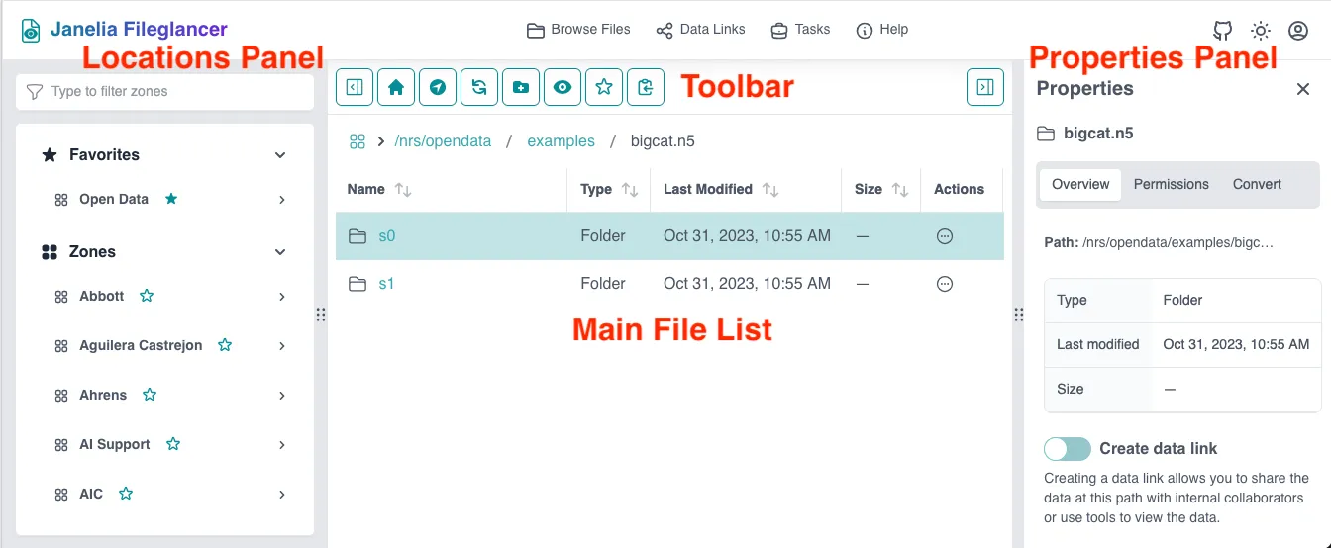Create a new folder from the toolbar
This screenshot has height=548, width=1331.
pos(521,87)
